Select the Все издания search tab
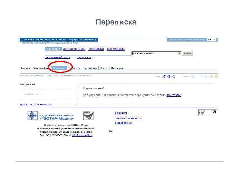232x174 pixels. [x=116, y=49]
